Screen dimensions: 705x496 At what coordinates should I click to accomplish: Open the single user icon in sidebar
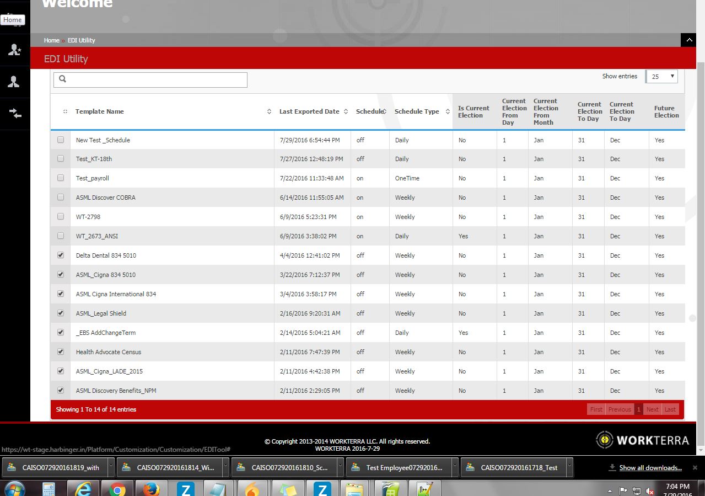click(x=14, y=82)
